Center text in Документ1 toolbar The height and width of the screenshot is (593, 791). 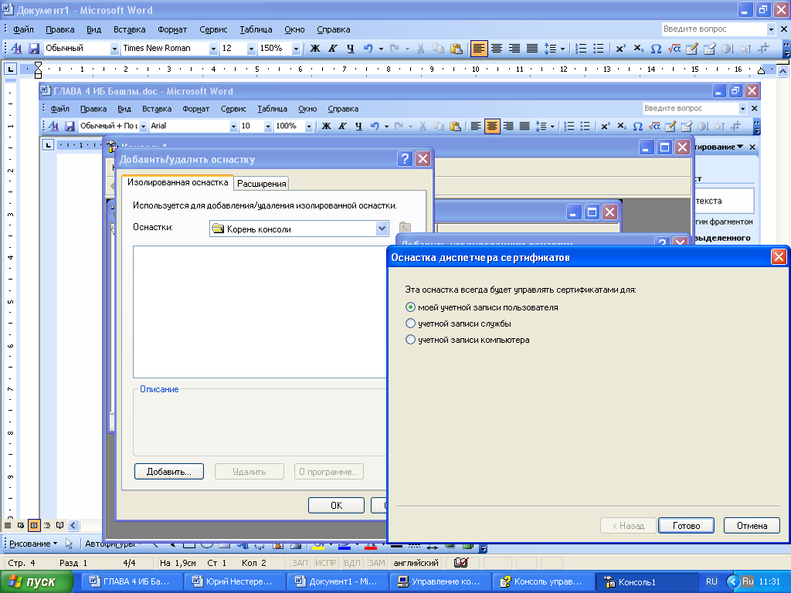pyautogui.click(x=497, y=49)
